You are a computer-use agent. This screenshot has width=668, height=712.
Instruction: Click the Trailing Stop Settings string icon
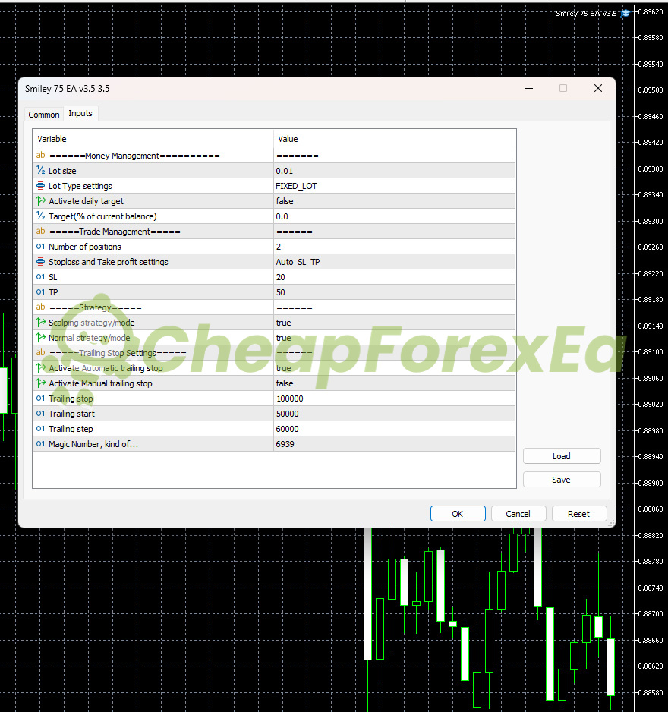tap(40, 352)
